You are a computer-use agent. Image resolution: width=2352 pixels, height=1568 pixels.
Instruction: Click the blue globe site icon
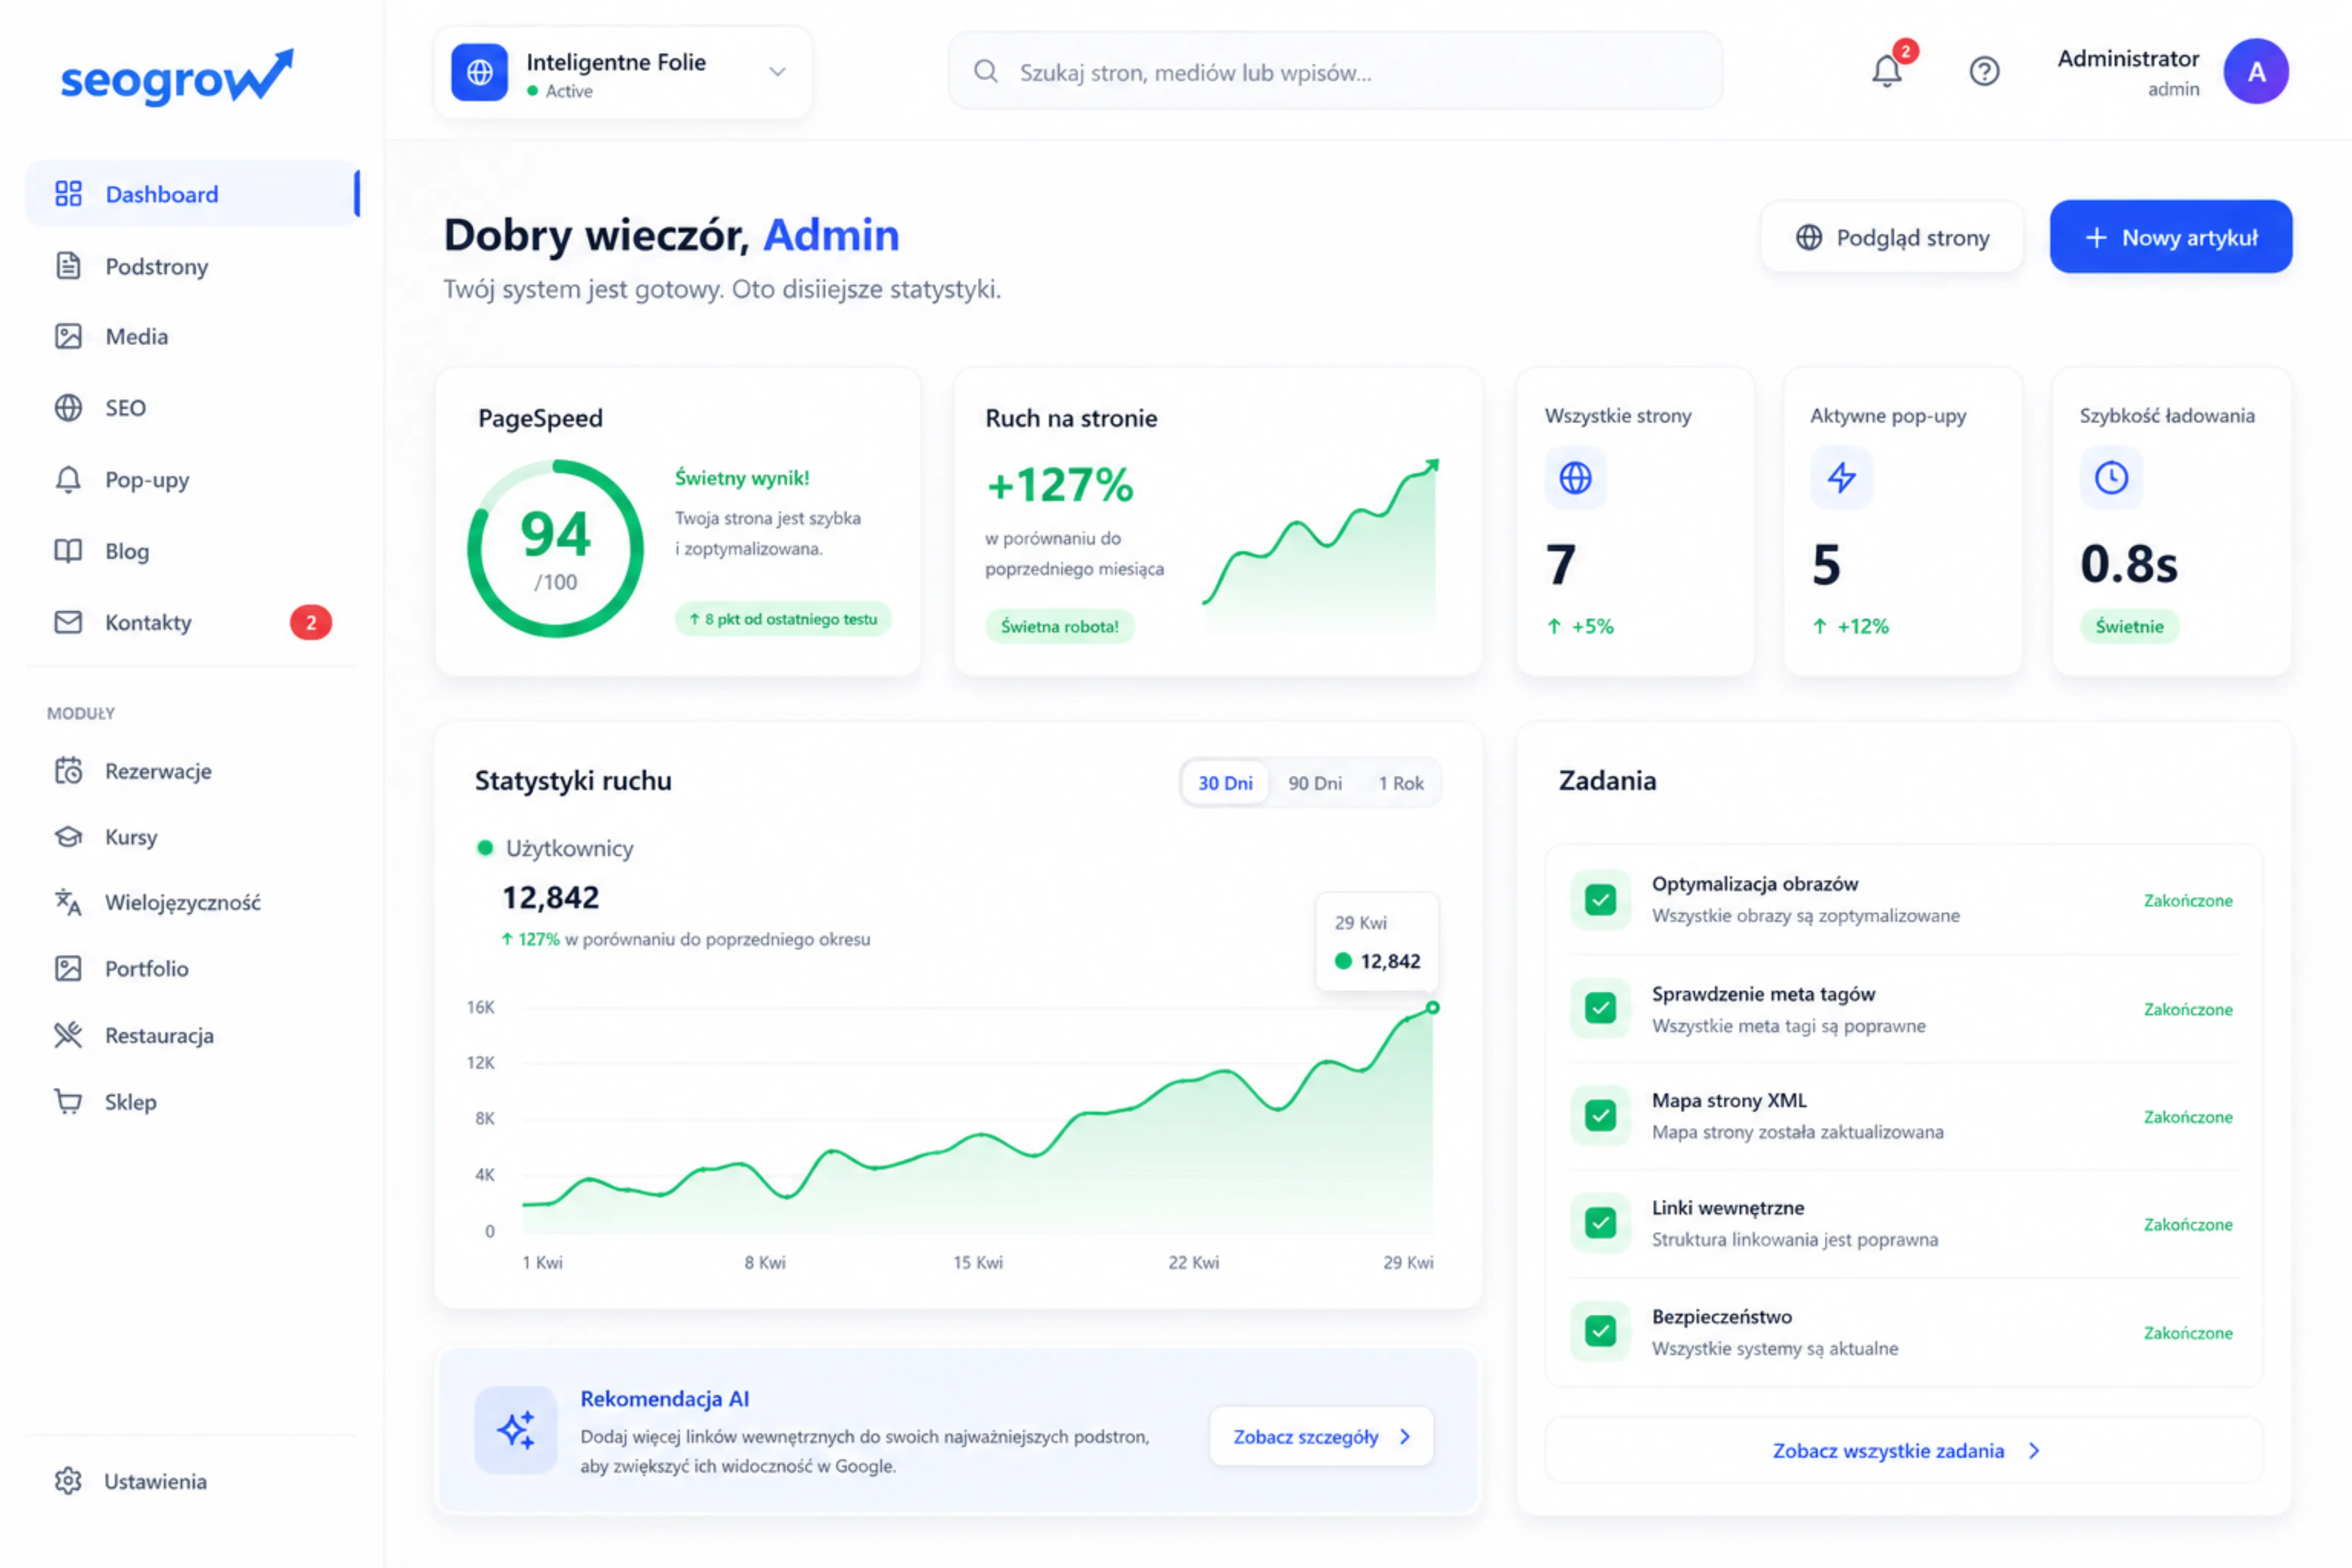click(x=480, y=72)
